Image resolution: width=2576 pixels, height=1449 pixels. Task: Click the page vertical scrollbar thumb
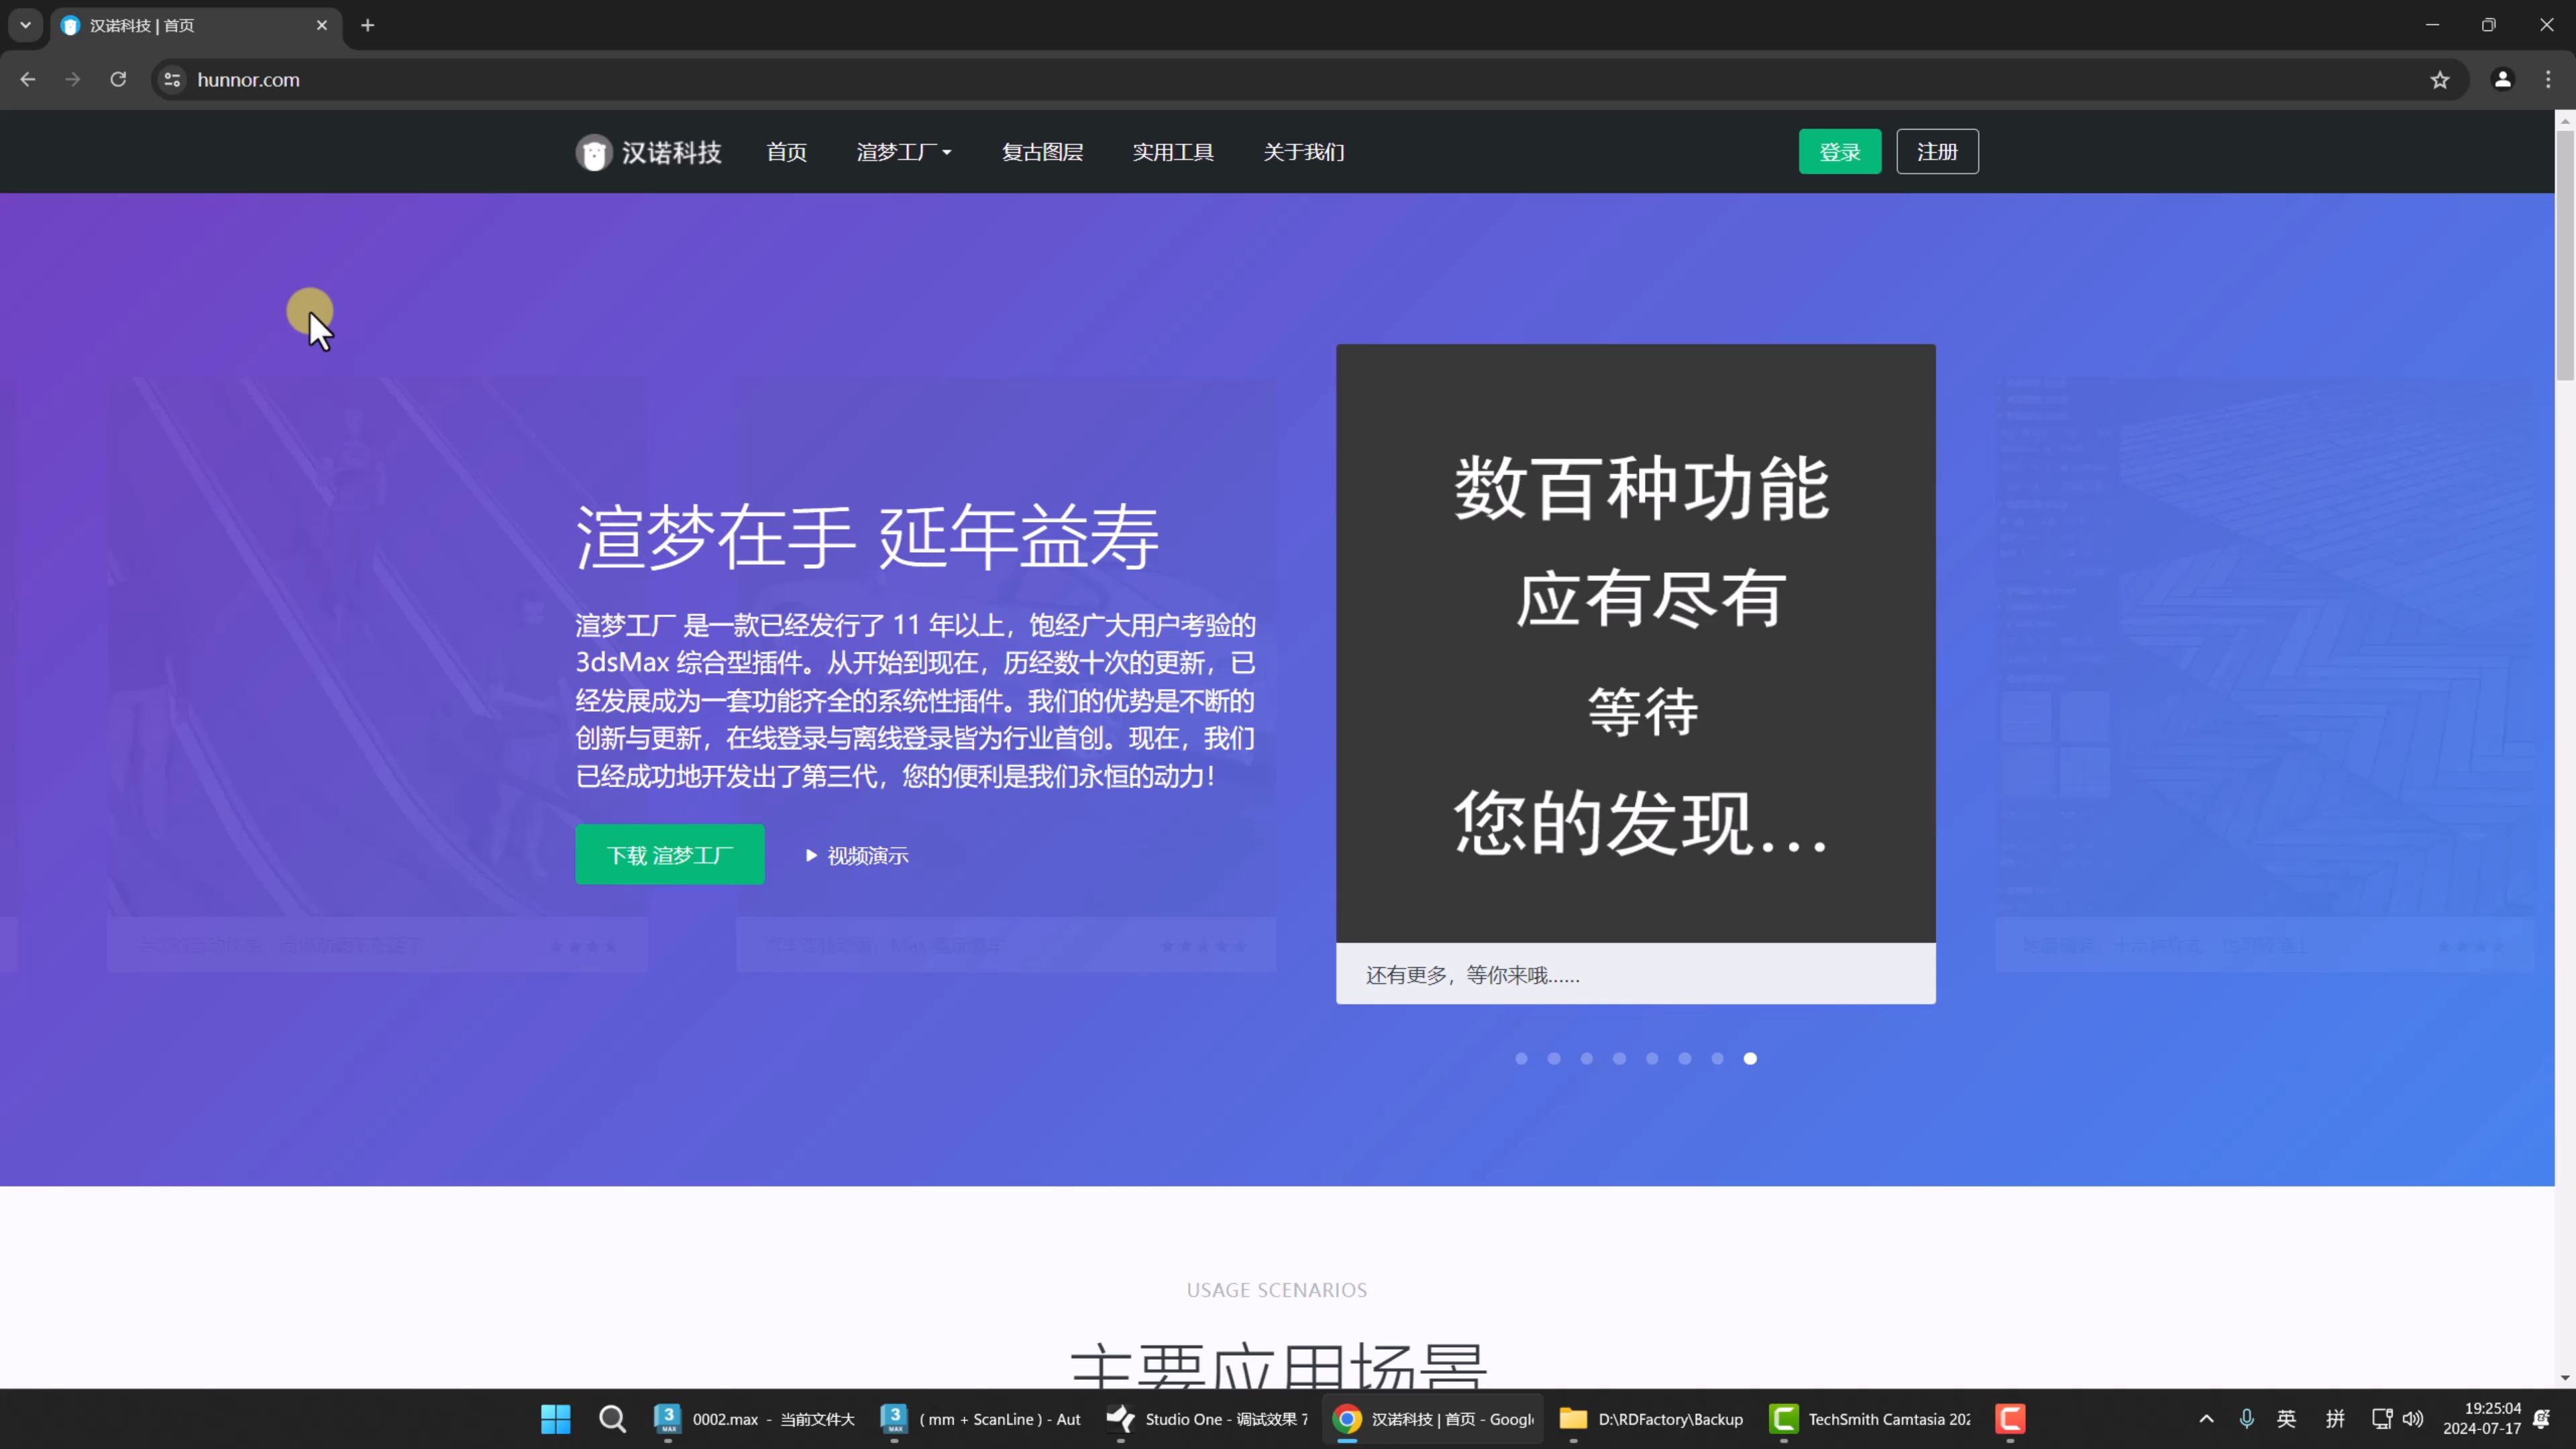pos(2565,255)
